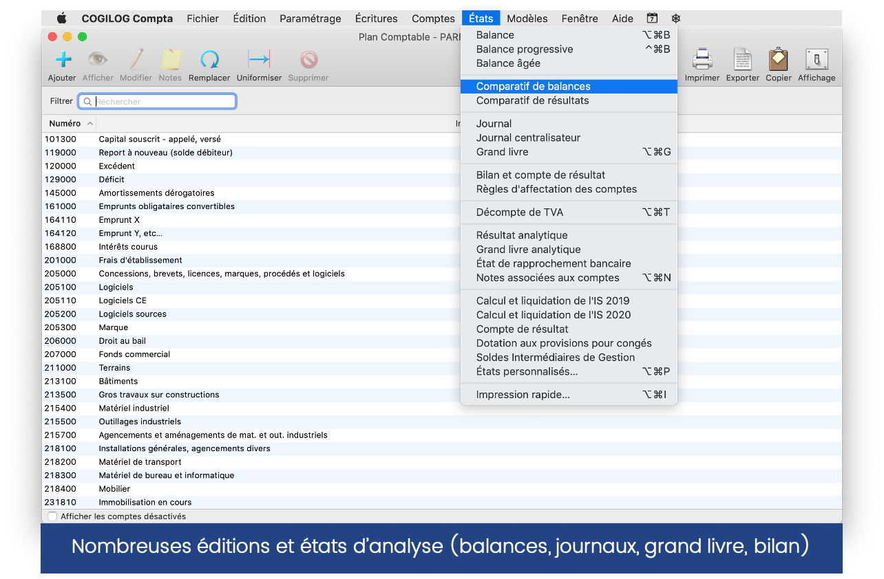Select Balance in the États menu

click(569, 35)
